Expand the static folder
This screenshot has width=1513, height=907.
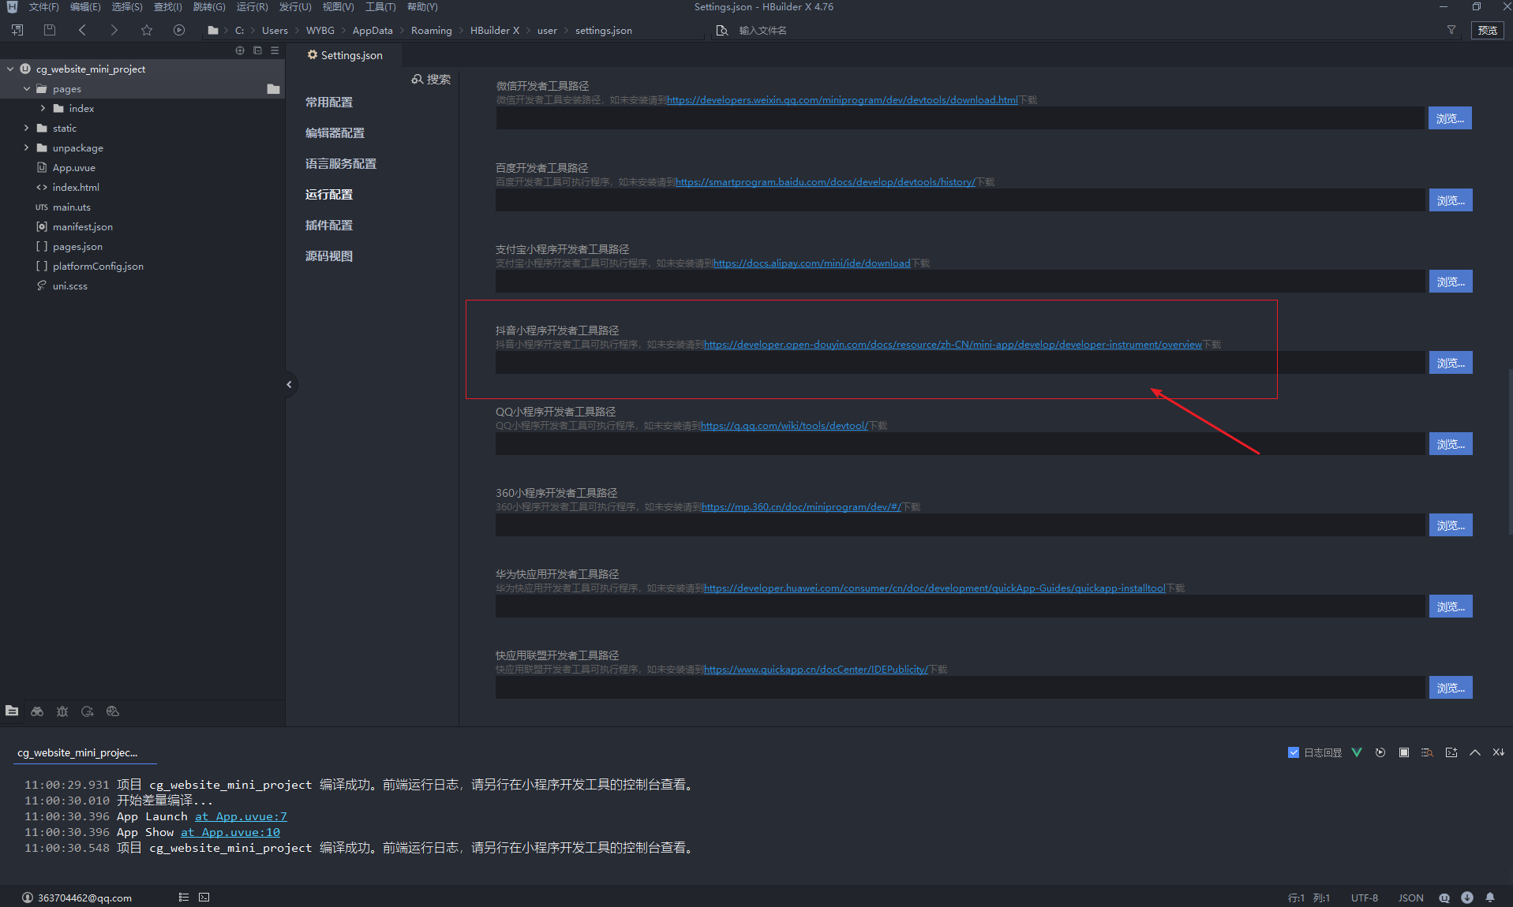[x=26, y=128]
